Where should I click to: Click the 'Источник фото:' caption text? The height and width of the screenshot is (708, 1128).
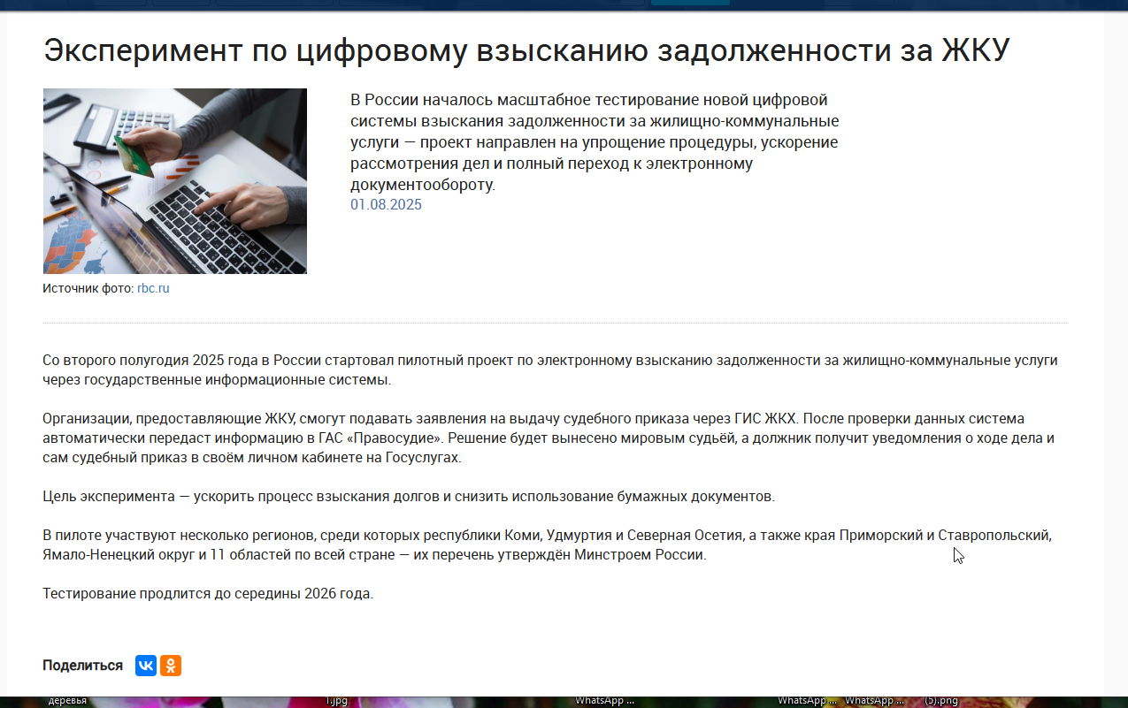(x=88, y=289)
